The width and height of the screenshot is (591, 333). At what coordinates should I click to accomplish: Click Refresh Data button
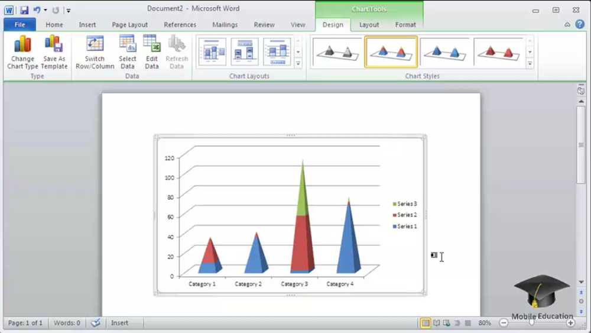point(176,52)
